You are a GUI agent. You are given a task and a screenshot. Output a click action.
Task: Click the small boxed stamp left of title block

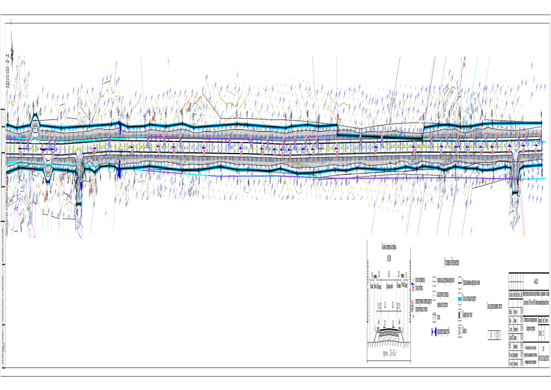[x=496, y=336]
